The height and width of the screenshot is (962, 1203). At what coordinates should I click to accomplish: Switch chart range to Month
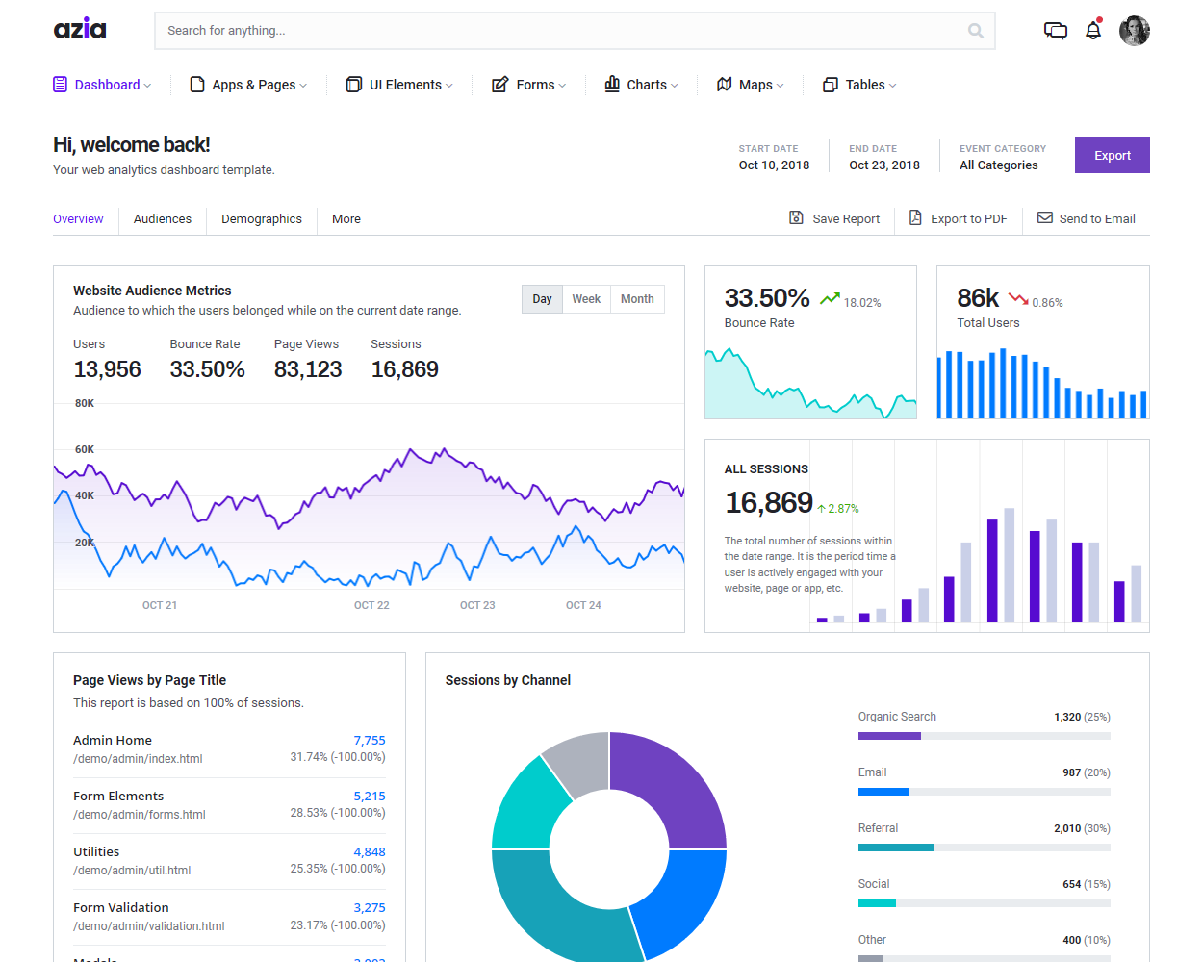pyautogui.click(x=637, y=299)
